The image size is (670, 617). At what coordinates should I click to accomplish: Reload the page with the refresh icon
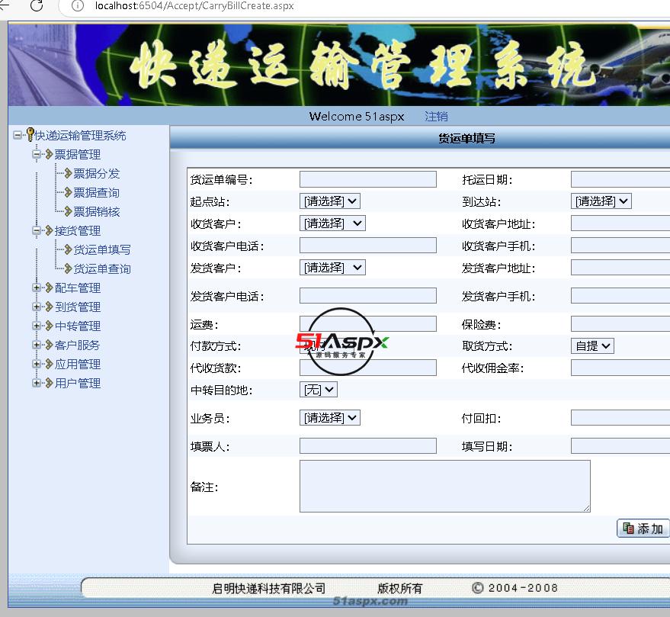click(37, 5)
